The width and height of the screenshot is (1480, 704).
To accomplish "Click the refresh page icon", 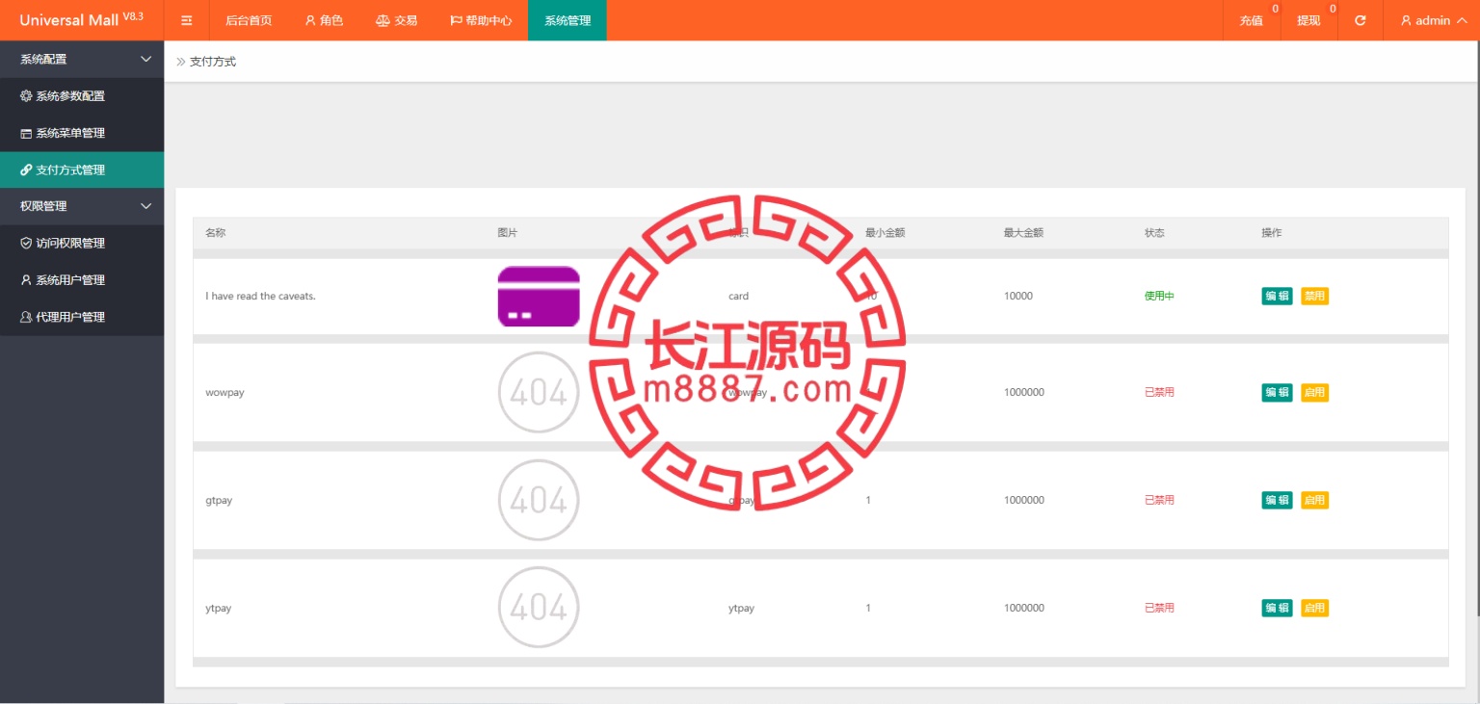I will [x=1361, y=20].
